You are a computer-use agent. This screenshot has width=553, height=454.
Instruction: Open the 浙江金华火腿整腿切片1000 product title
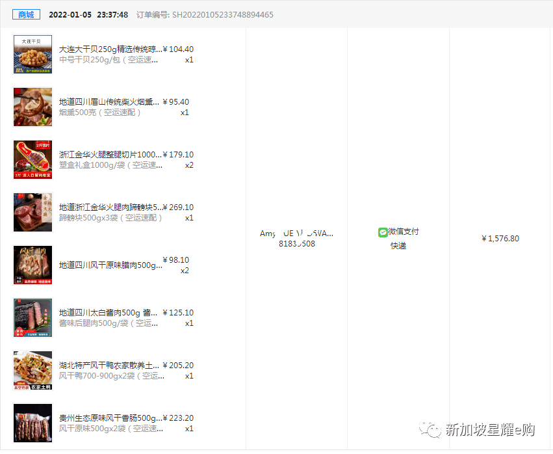(x=110, y=154)
